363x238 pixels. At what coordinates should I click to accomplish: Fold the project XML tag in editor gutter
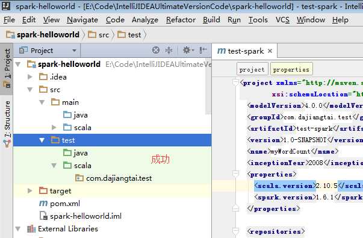tap(235, 82)
